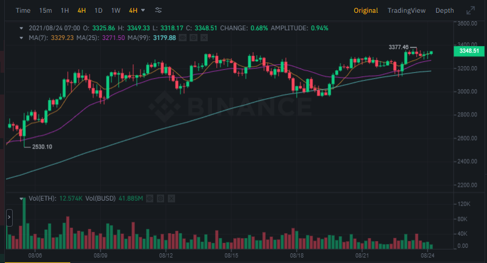Switch to the TradingView tab
This screenshot has width=487, height=263.
[406, 10]
